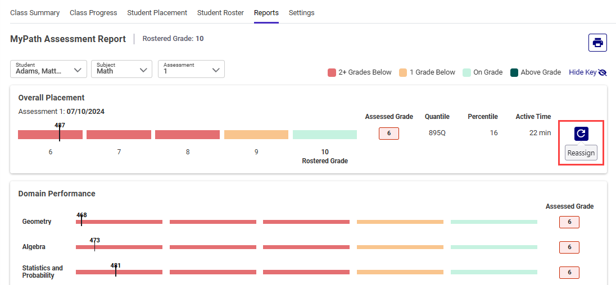Screen dimensions: 616x285
Task: Click the Reassign tooltip label
Action: pyautogui.click(x=581, y=153)
